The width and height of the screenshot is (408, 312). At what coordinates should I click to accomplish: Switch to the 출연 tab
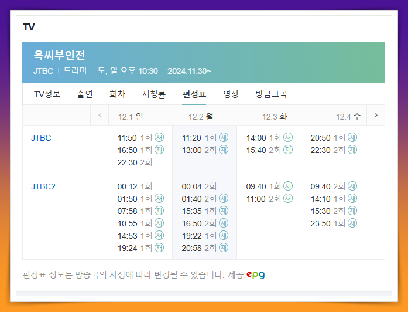pyautogui.click(x=85, y=94)
